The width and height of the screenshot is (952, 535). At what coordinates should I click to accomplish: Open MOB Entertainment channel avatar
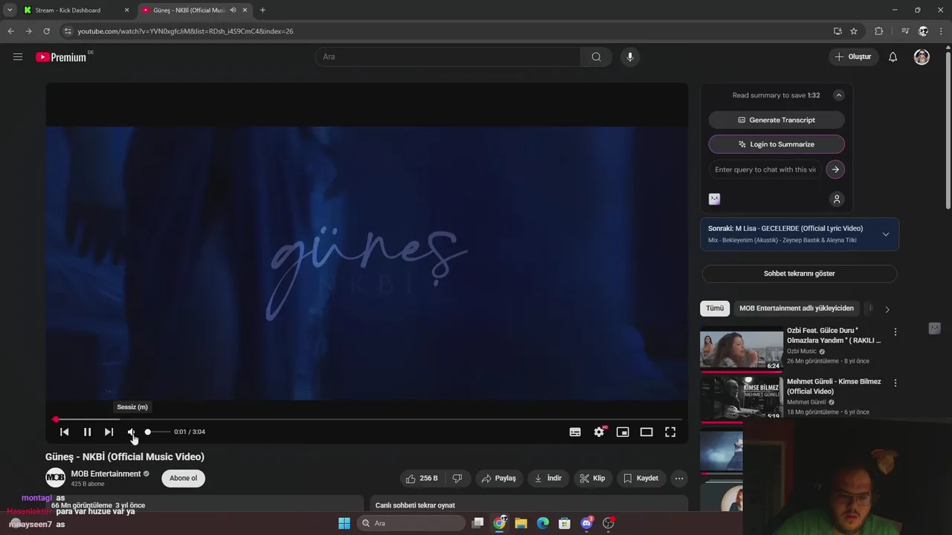pos(55,478)
